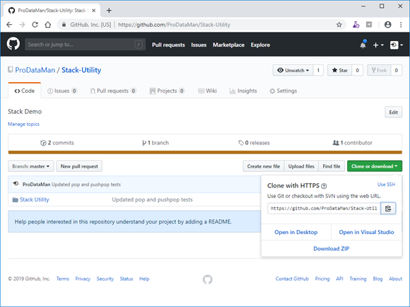
Task: Switch to the Code tab
Action: click(x=25, y=91)
